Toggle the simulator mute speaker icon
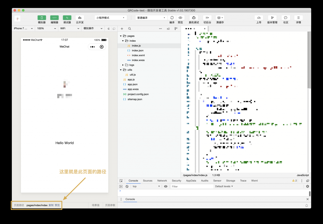Screen dimensions: 323x224 (x=109, y=29)
